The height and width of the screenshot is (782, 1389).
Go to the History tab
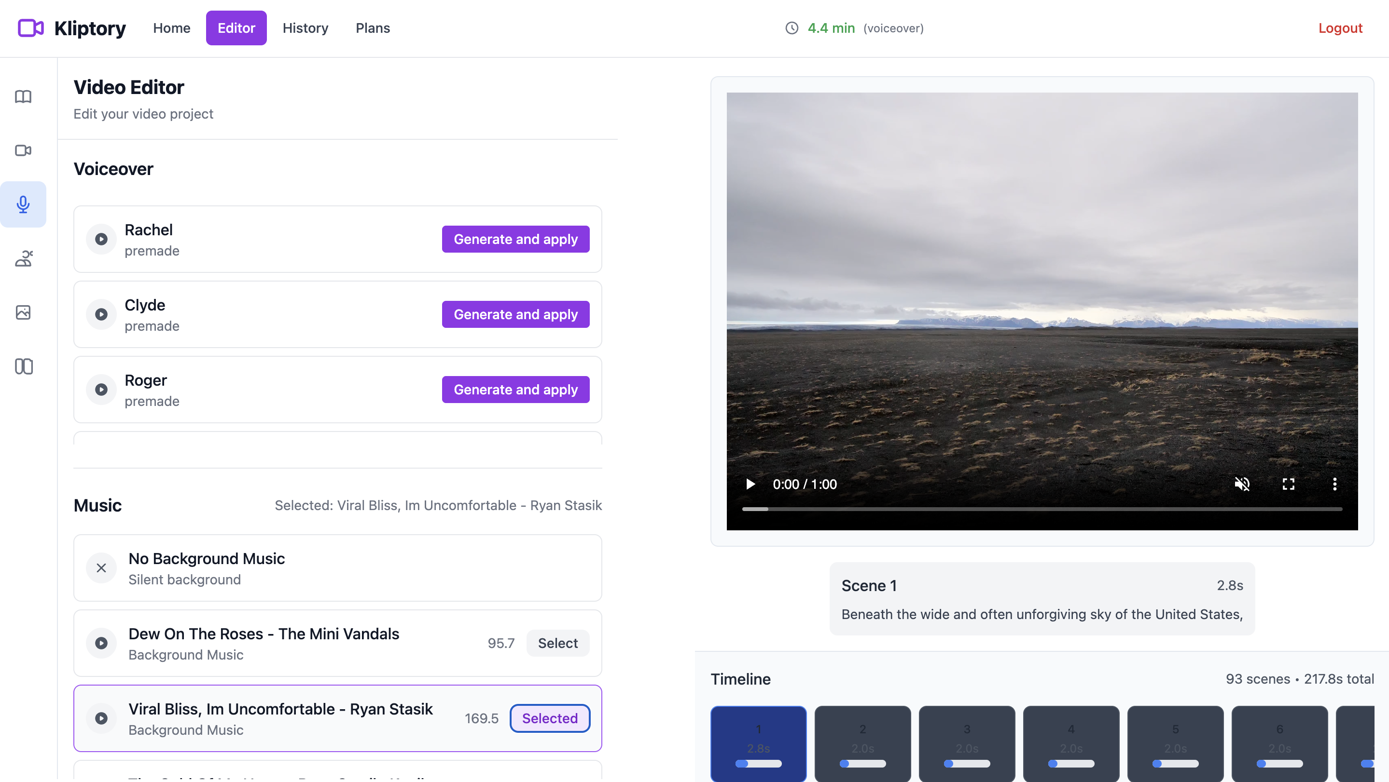coord(305,28)
